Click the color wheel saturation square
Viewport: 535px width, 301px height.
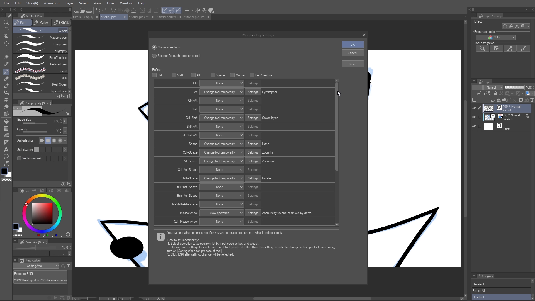(x=42, y=213)
